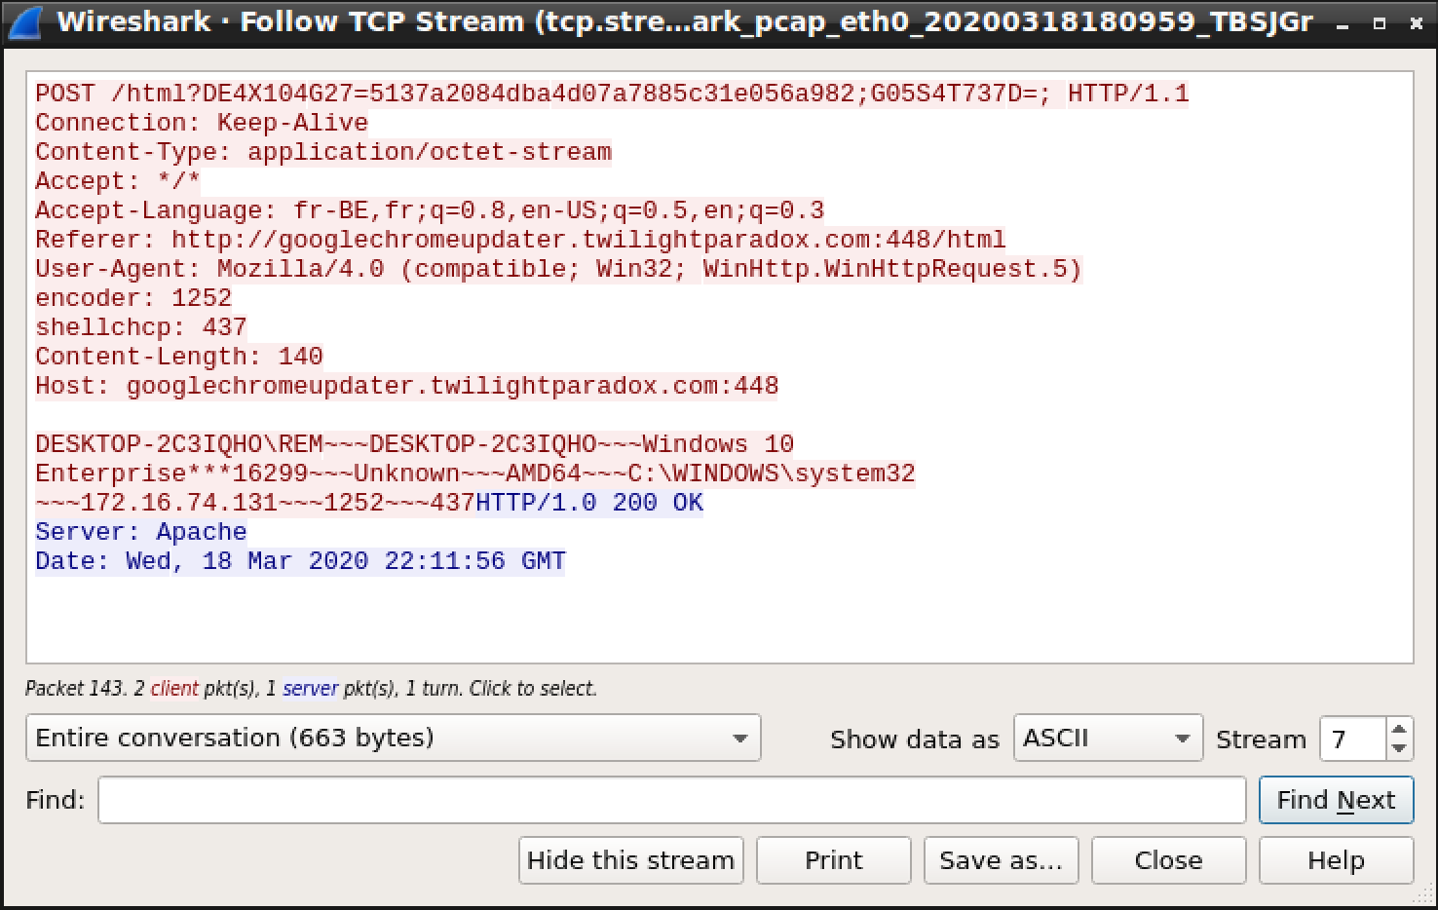Screen dimensions: 1438x910
Task: Decrement the Stream number with the down arrow
Action: tap(1399, 748)
